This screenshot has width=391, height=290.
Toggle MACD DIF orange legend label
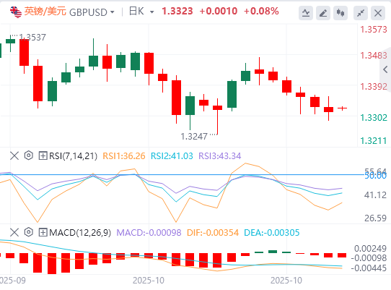213,233
